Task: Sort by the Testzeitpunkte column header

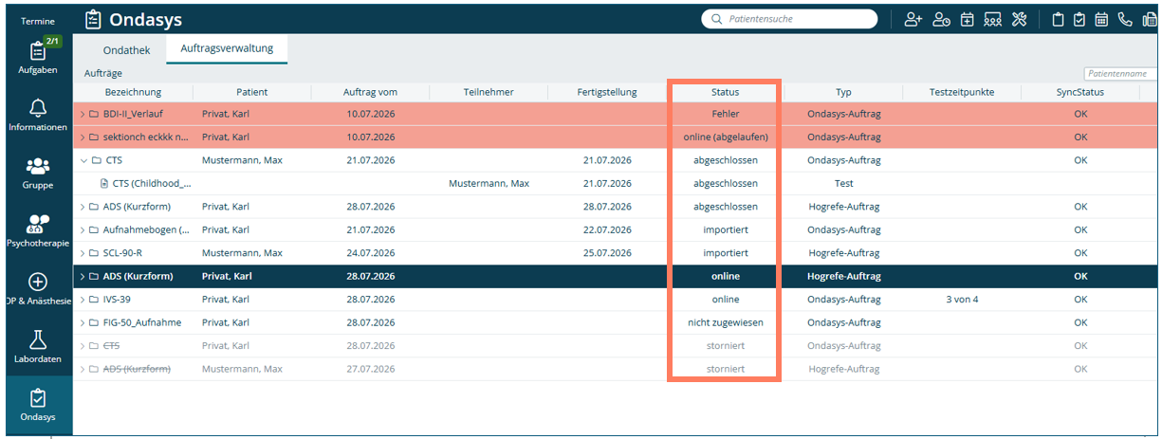Action: pos(962,92)
